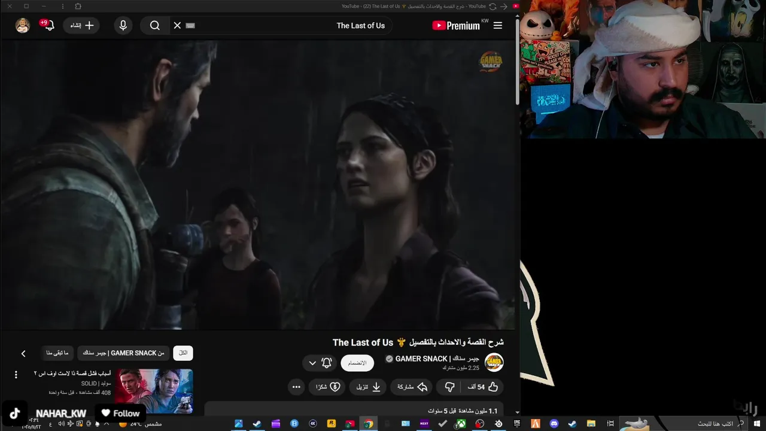Screen dimensions: 766x431
Task: Open Google Chrome from the taskbar
Action: (x=368, y=424)
